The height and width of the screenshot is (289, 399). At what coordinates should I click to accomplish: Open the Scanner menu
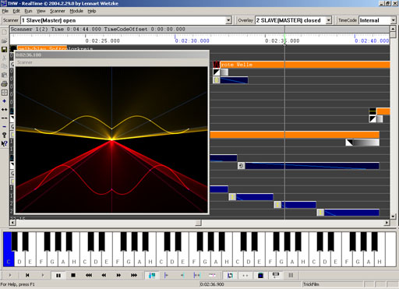[58, 11]
